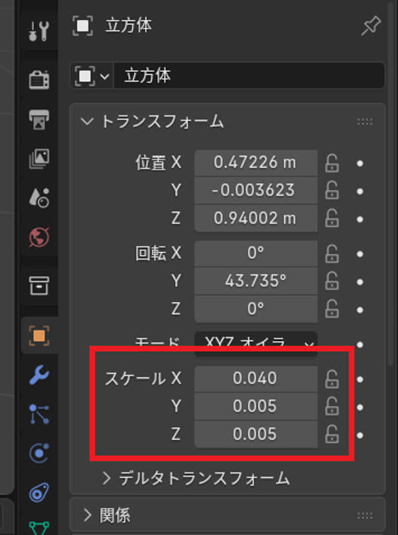398x535 pixels.
Task: Toggle the lock for 回転 X
Action: pos(332,254)
